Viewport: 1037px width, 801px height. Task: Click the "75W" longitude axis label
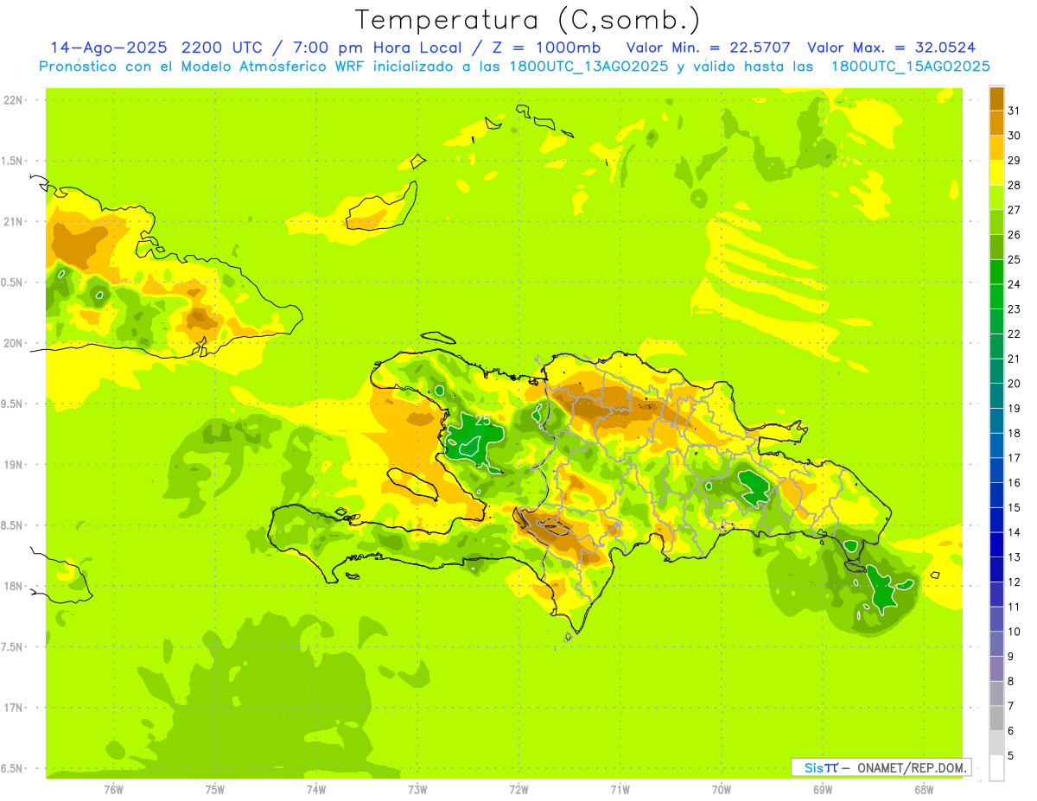(x=215, y=790)
